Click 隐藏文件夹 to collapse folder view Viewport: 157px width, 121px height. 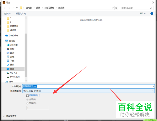10,116
